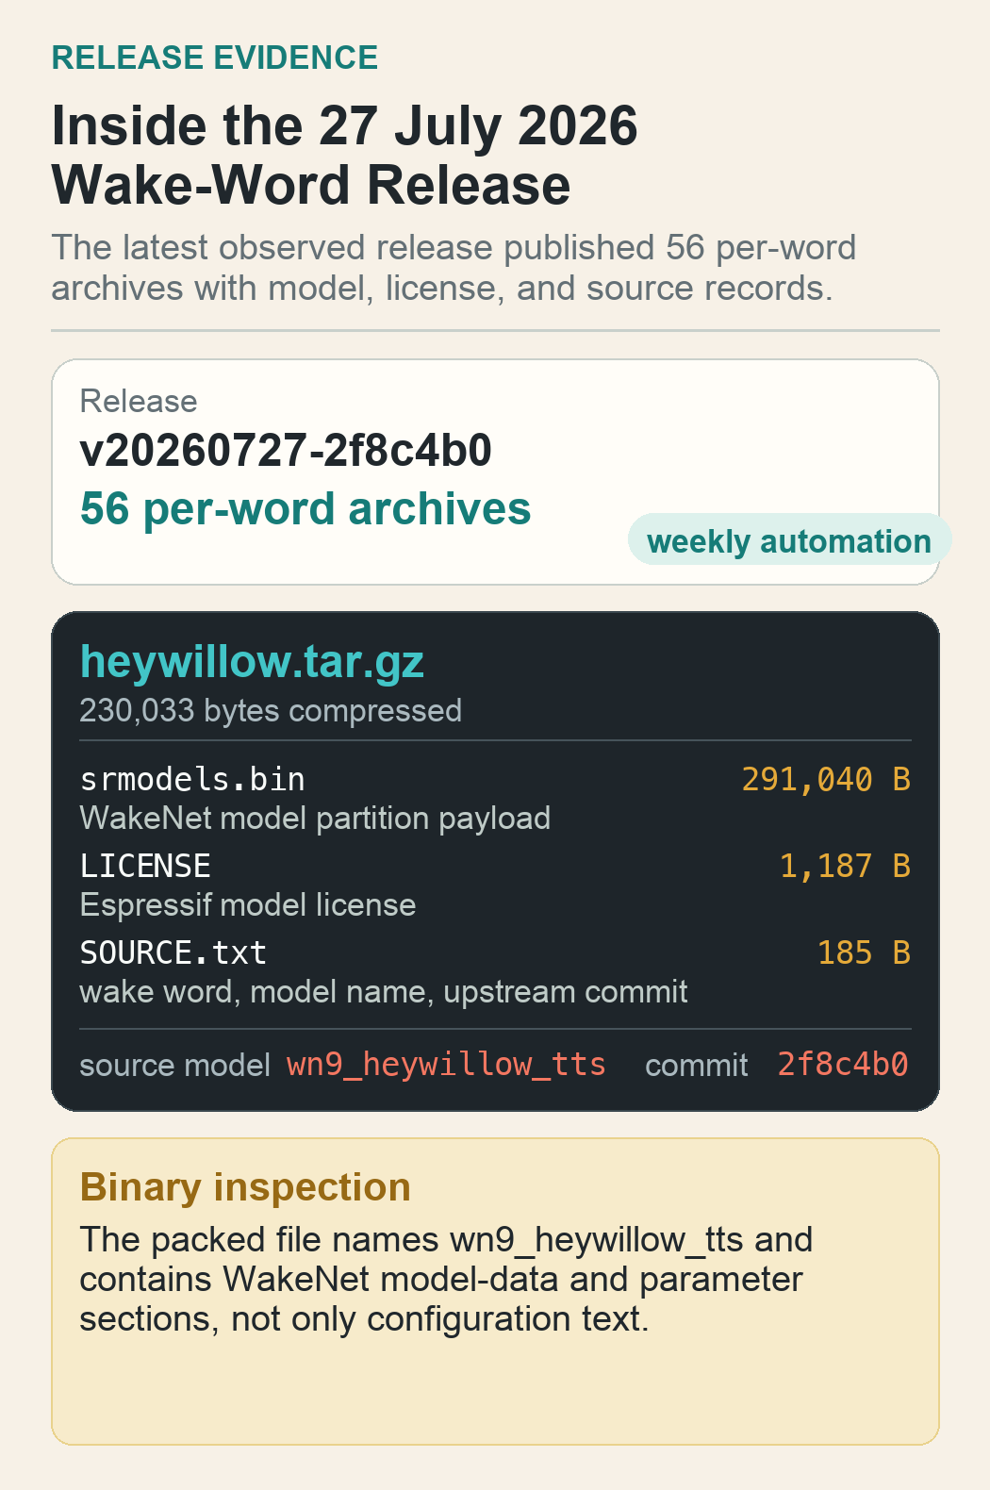Click the teal "56 per-word archives" text

305,508
